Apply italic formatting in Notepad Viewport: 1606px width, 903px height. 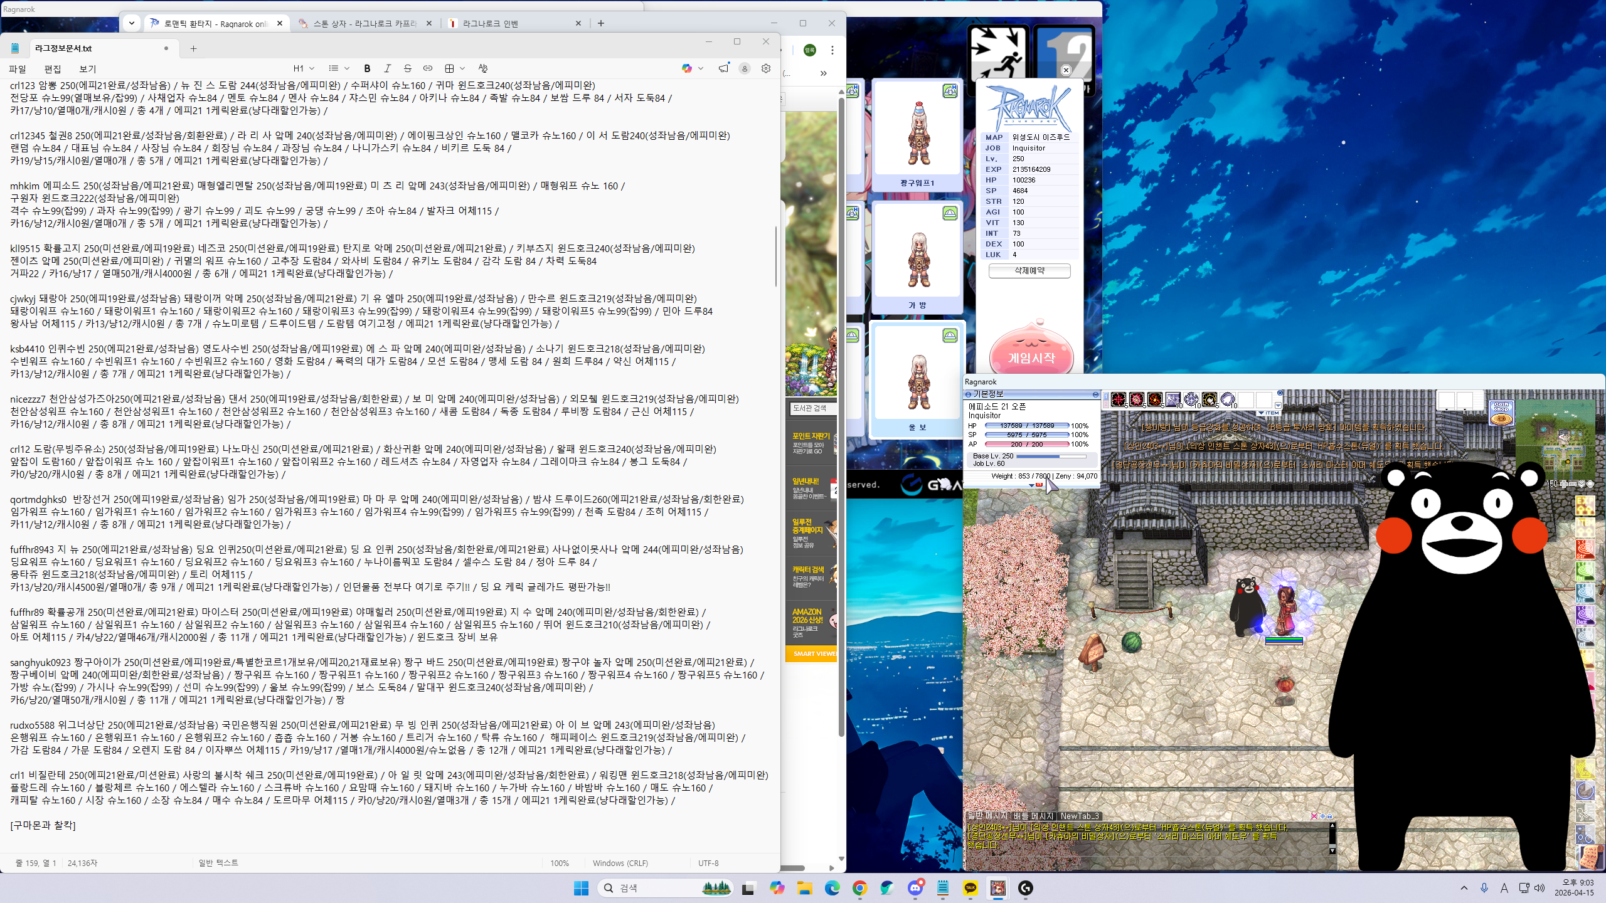click(x=387, y=68)
